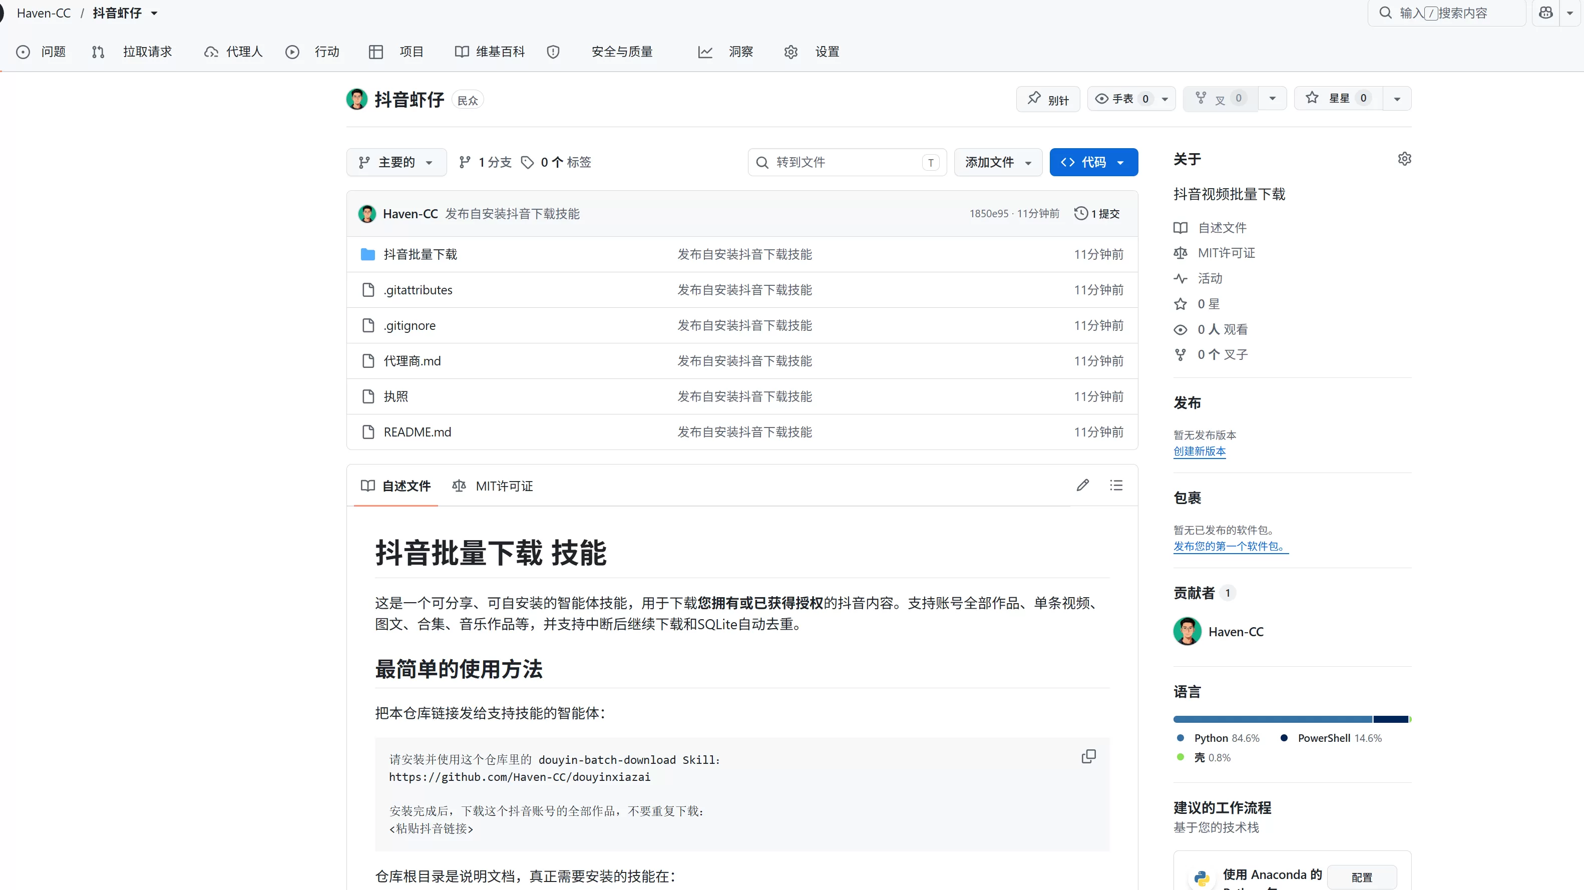
Task: Expand the repository name dropdown in header
Action: (x=154, y=13)
